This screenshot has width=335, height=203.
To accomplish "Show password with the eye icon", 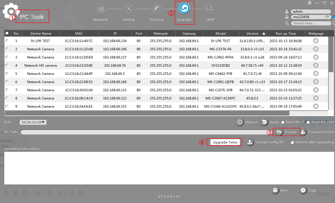I will 327,17.
